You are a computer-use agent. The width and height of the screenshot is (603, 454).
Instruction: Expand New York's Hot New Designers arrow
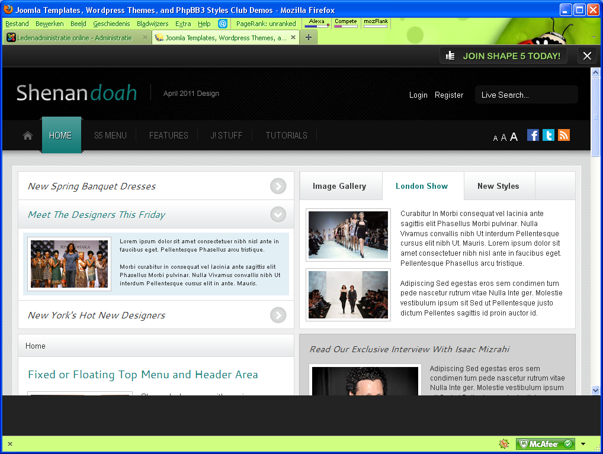click(278, 315)
